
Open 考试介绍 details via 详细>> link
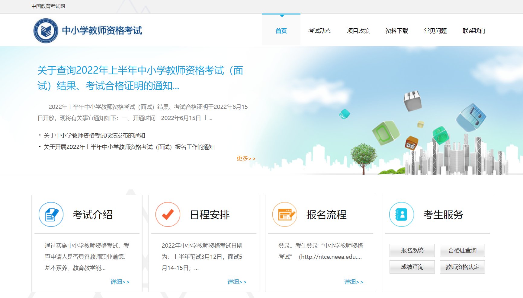click(120, 282)
